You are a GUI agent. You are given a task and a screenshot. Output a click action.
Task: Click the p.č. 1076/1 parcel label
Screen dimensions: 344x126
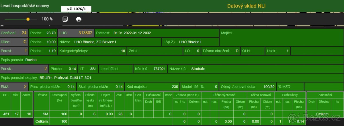pos(76,9)
